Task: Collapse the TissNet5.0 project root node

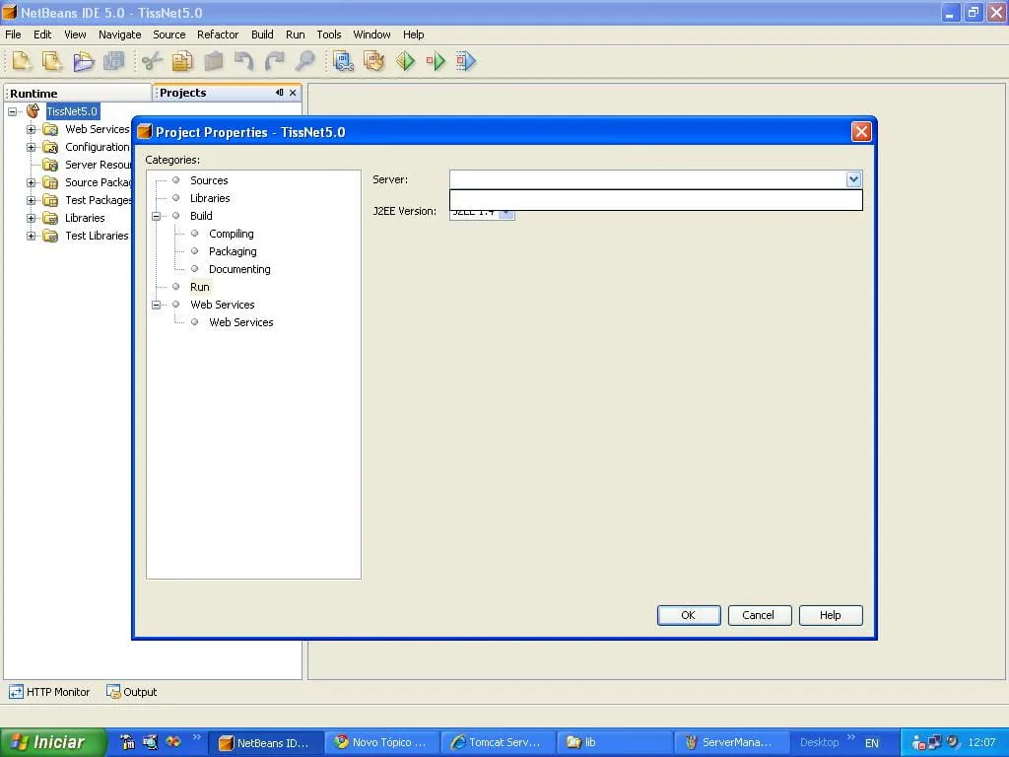Action: [x=13, y=111]
